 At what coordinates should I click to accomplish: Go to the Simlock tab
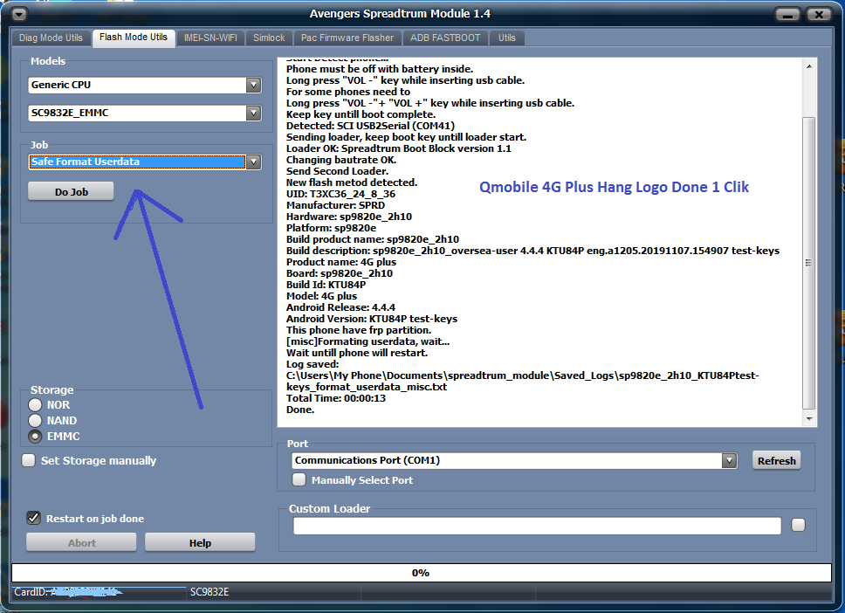(x=269, y=38)
